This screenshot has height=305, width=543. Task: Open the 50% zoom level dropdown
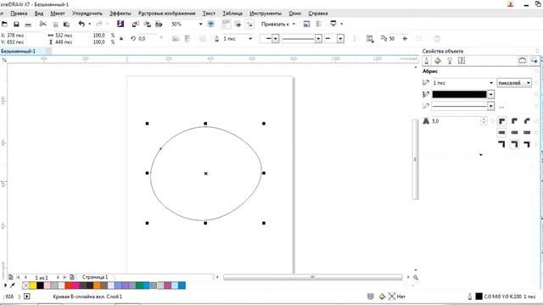point(200,25)
